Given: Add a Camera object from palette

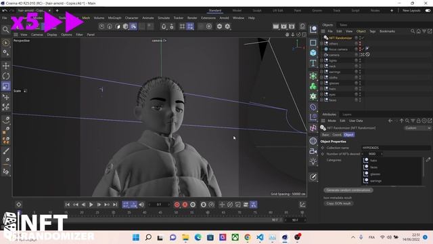Looking at the screenshot, I should tap(313, 151).
